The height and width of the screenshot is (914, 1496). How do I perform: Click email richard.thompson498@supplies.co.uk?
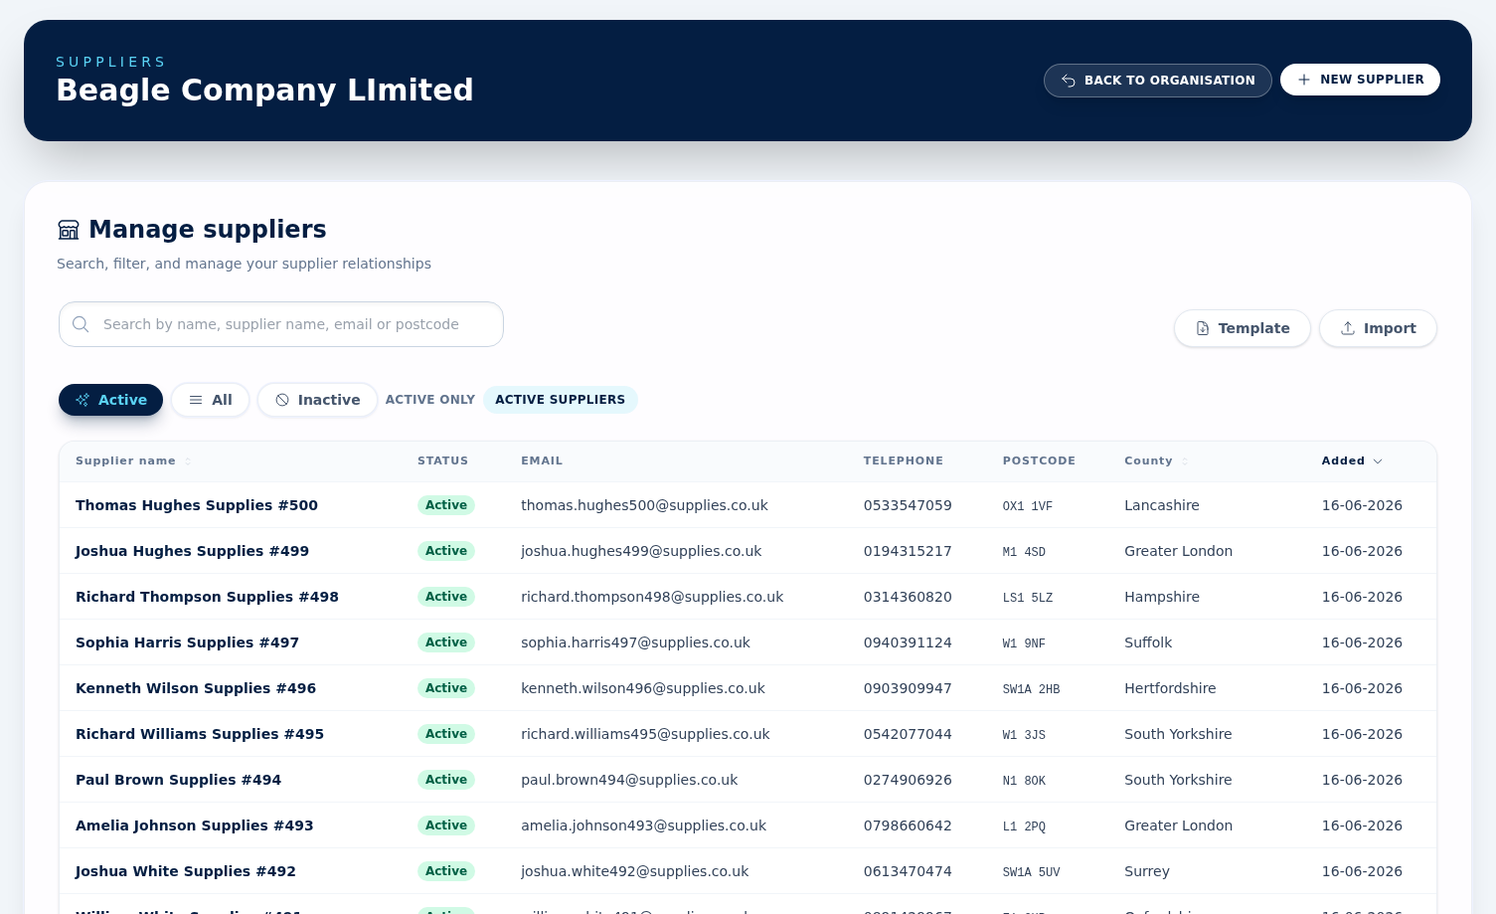click(652, 597)
